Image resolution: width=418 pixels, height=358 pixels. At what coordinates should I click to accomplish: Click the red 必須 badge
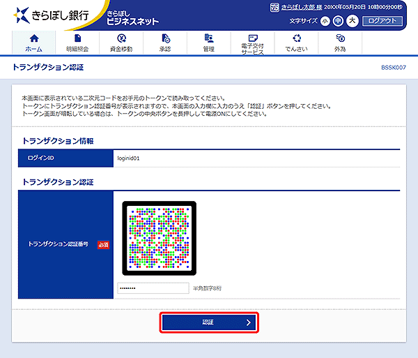[x=103, y=244]
